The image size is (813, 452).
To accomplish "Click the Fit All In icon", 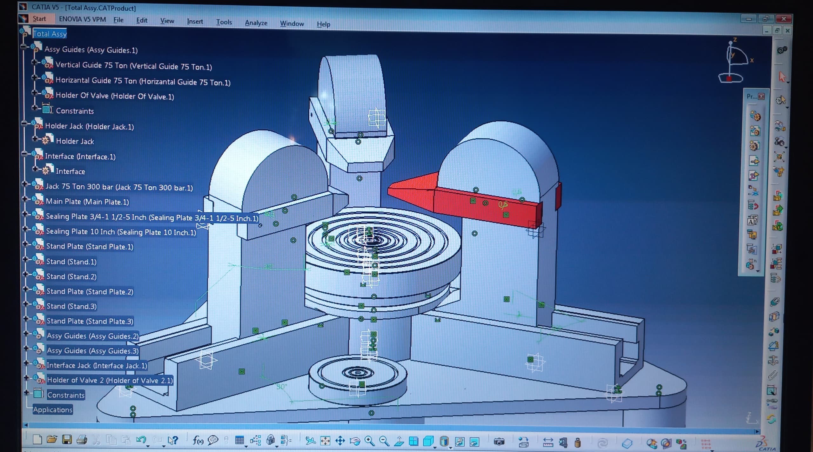I will (325, 441).
